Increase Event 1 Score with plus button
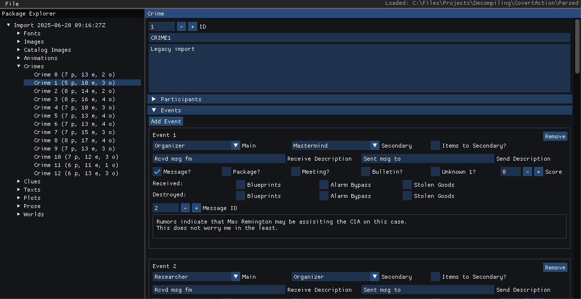Screen dimensions: 581x299 pyautogui.click(x=538, y=172)
